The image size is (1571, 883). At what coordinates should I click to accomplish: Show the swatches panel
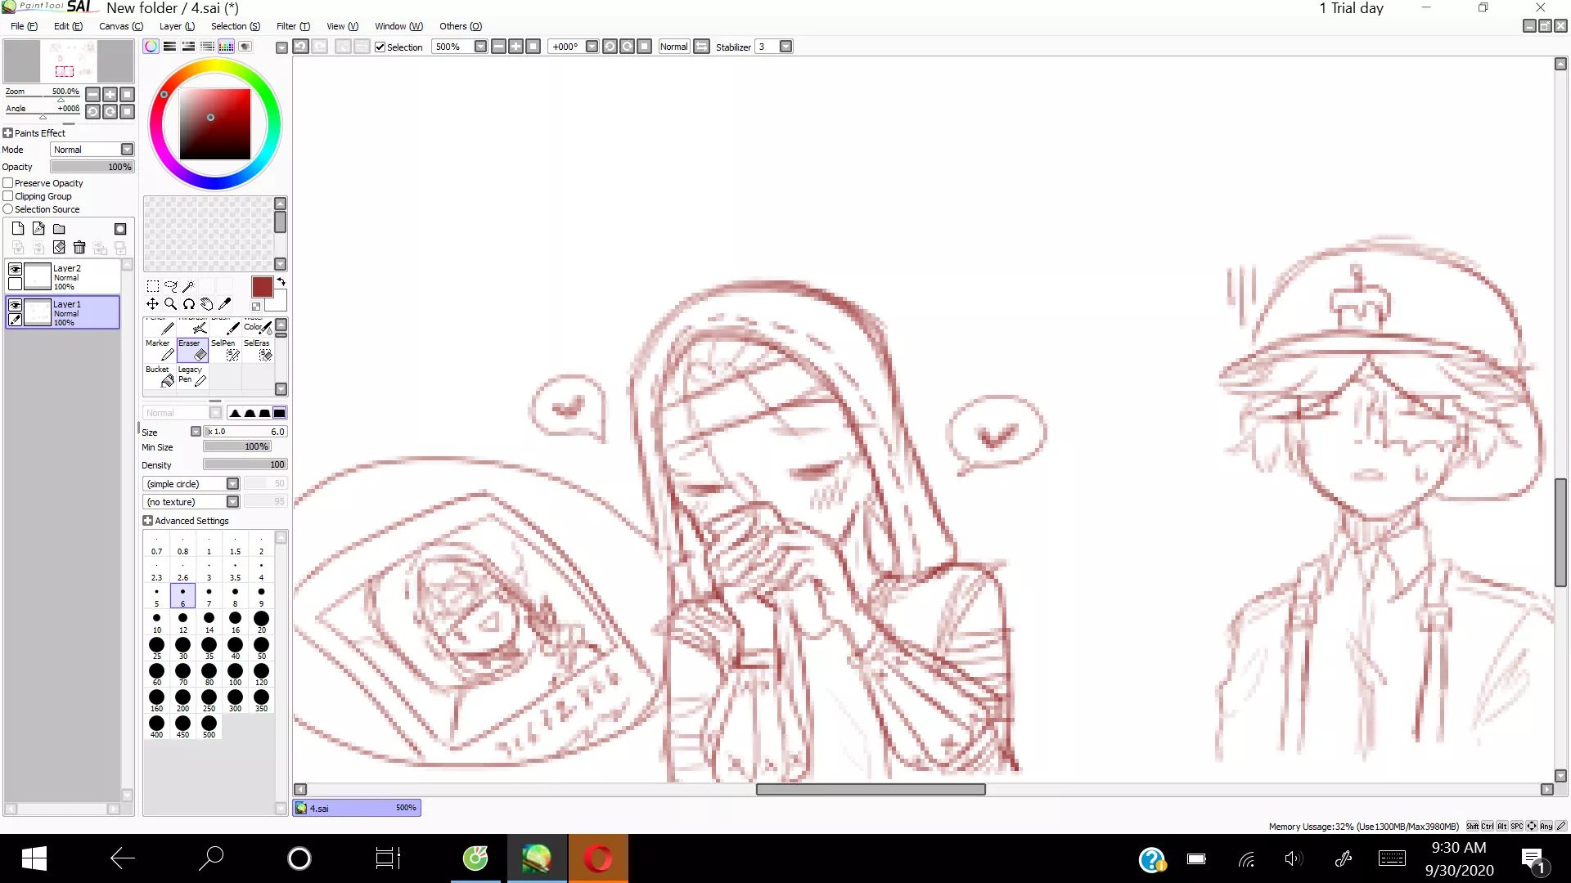pyautogui.click(x=226, y=47)
